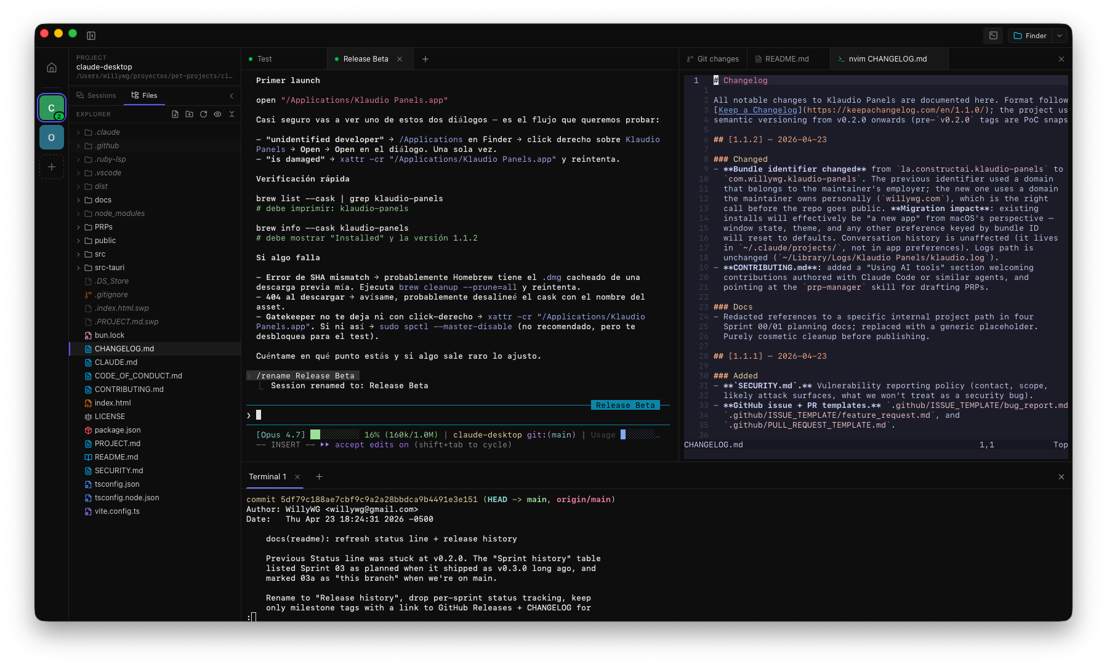Expand the node_modules folder
This screenshot has height=667, width=1107.
pos(155,214)
